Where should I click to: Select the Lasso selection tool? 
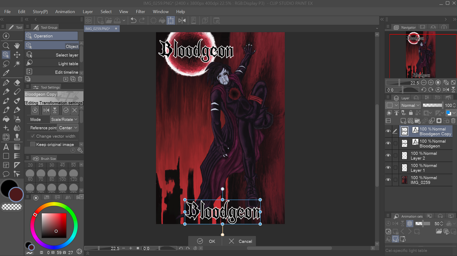click(6, 64)
